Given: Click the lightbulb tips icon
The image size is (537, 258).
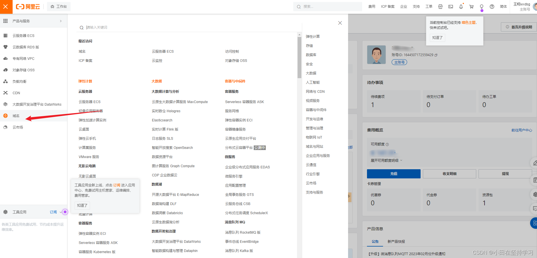Looking at the screenshot, I should pos(482,7).
